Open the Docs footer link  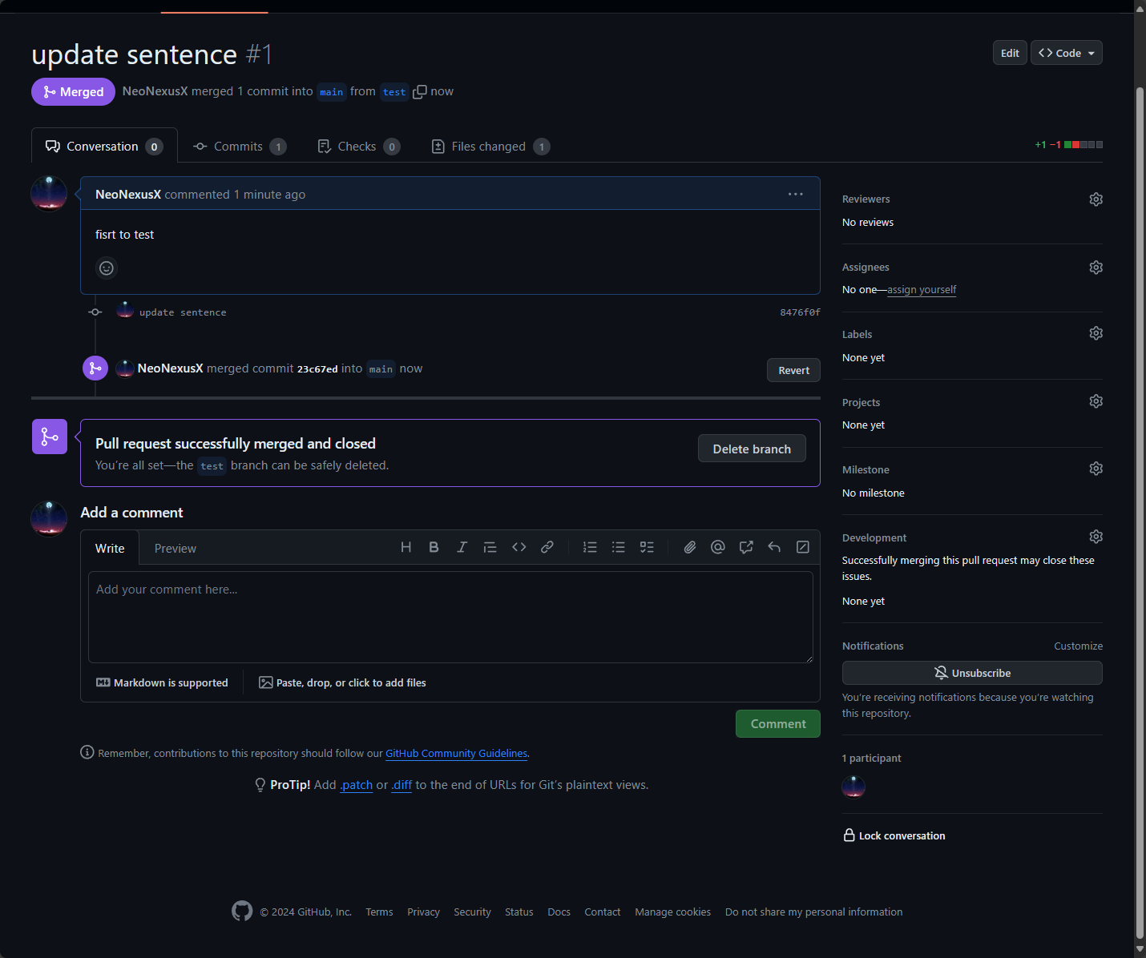[x=559, y=912]
